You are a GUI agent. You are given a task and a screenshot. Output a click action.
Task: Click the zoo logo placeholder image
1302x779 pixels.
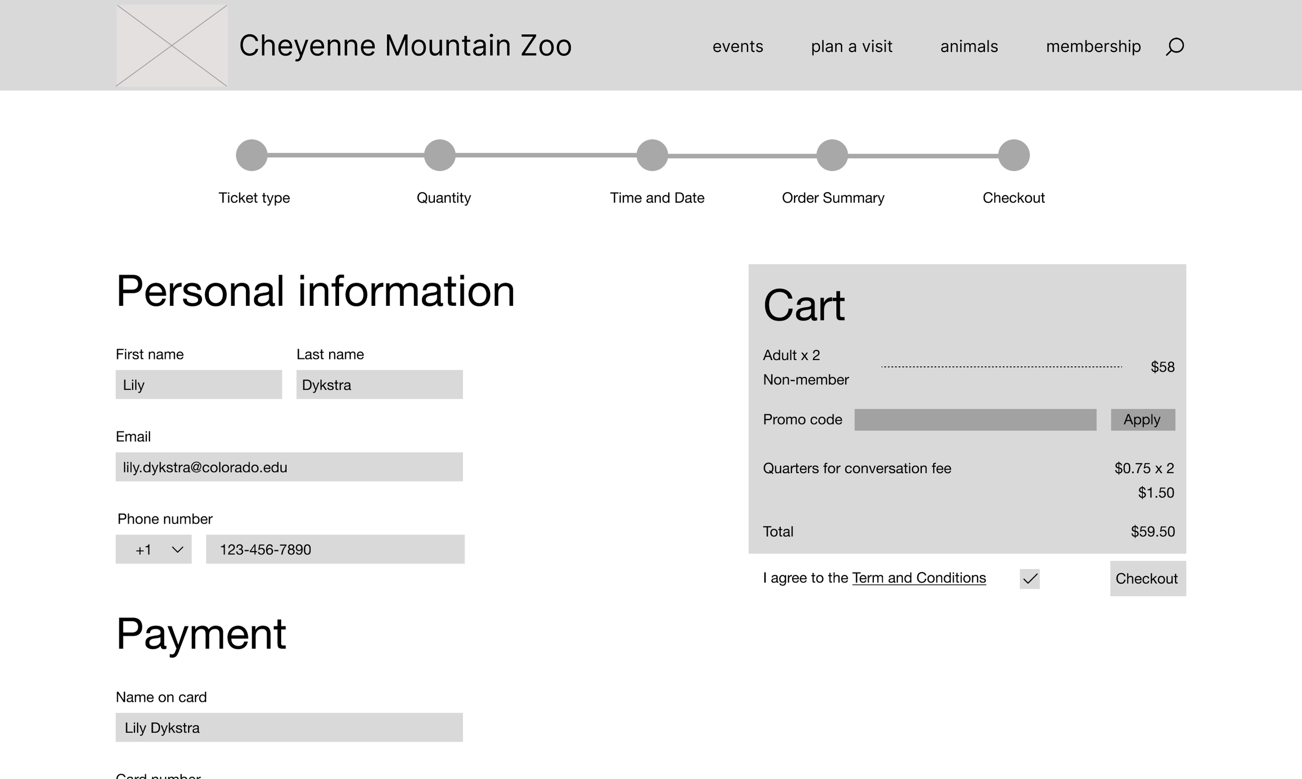click(171, 46)
